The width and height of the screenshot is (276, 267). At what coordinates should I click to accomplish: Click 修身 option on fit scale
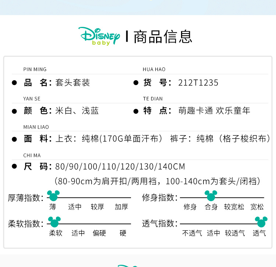pyautogui.click(x=190, y=207)
